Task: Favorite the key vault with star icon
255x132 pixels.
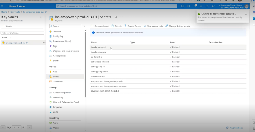Action: click(x=116, y=17)
